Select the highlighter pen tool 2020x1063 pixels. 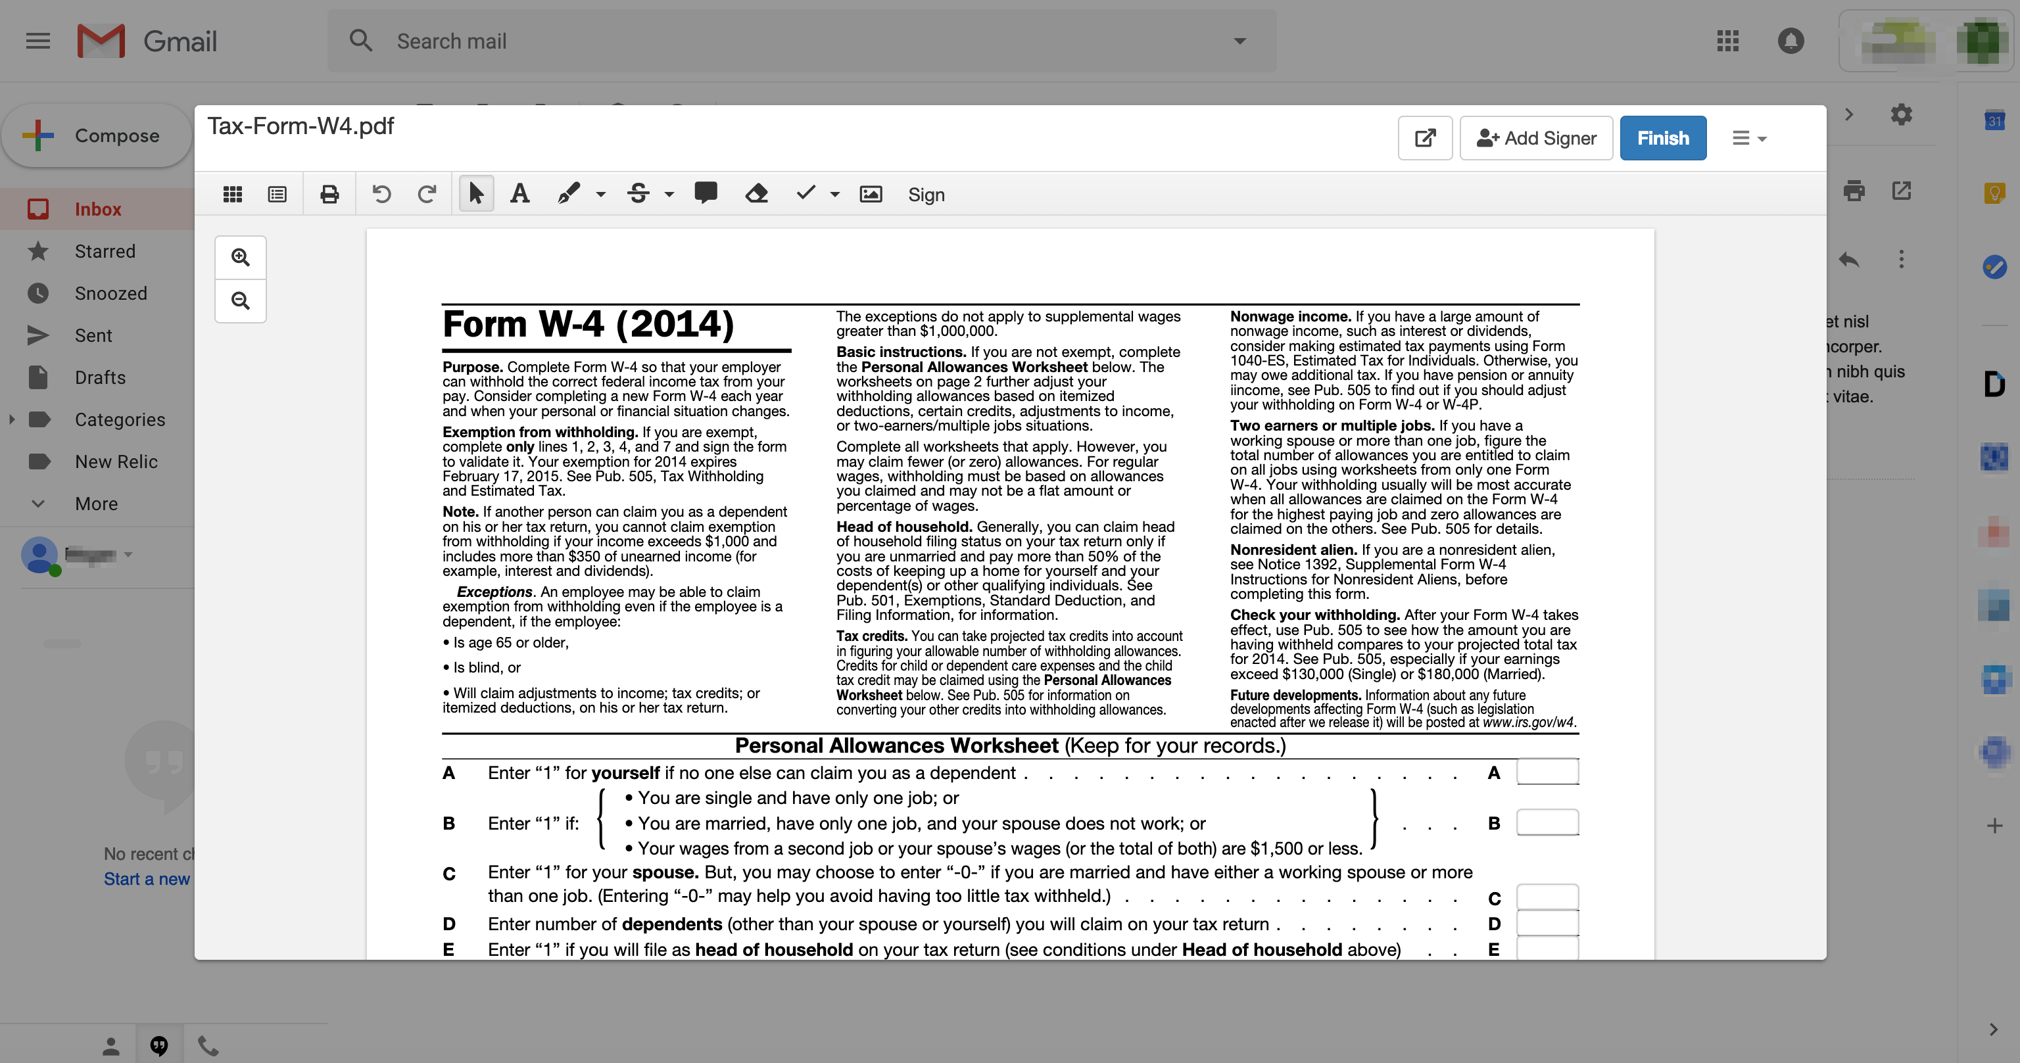(x=569, y=194)
